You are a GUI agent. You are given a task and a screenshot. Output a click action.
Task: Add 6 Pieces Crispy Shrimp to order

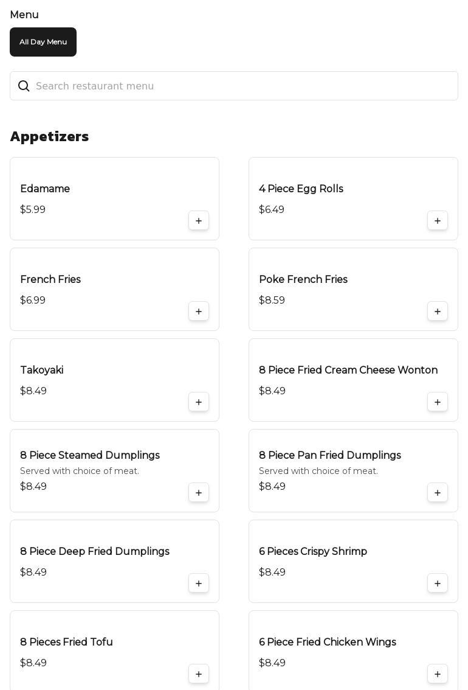coord(438,584)
